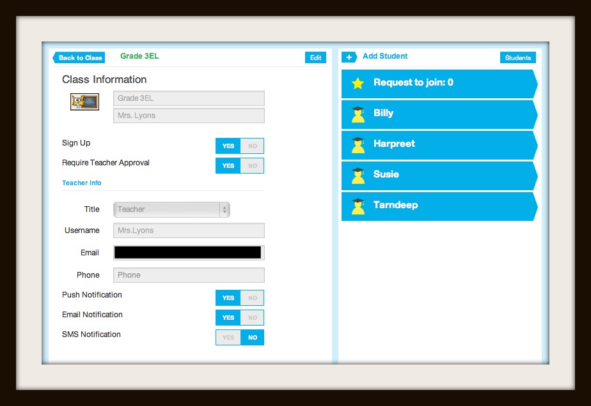Click the Back to Class button
Viewport: 591px width, 406px height.
[x=78, y=57]
